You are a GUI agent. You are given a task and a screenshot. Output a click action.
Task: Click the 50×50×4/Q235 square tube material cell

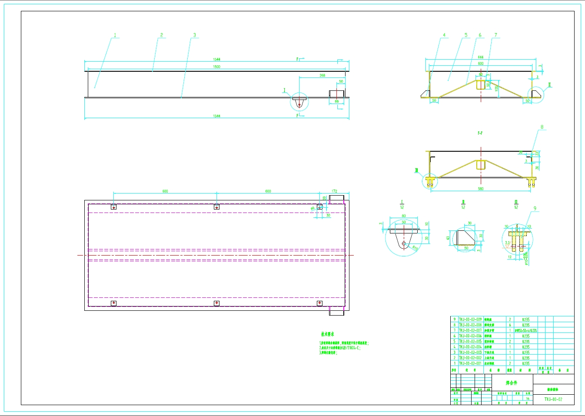(526, 330)
